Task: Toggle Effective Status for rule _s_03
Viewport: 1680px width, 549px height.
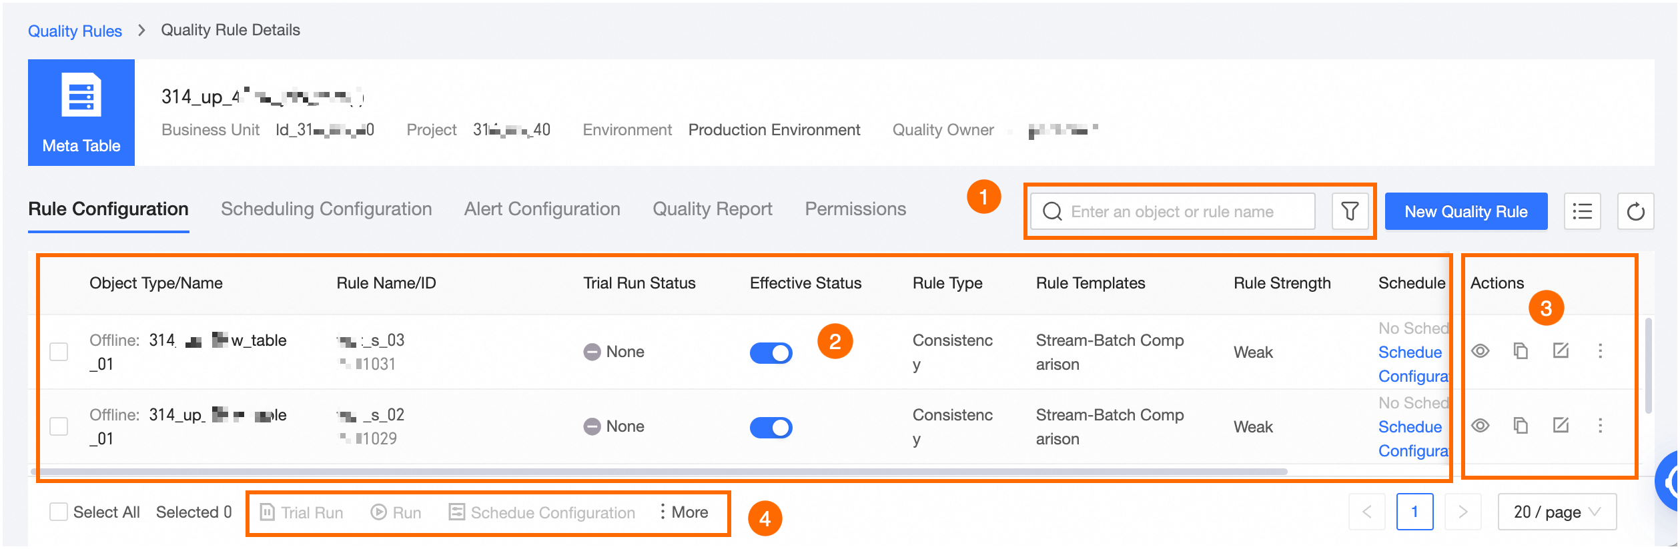Action: [x=771, y=352]
